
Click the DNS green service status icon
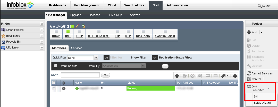pos(68,32)
